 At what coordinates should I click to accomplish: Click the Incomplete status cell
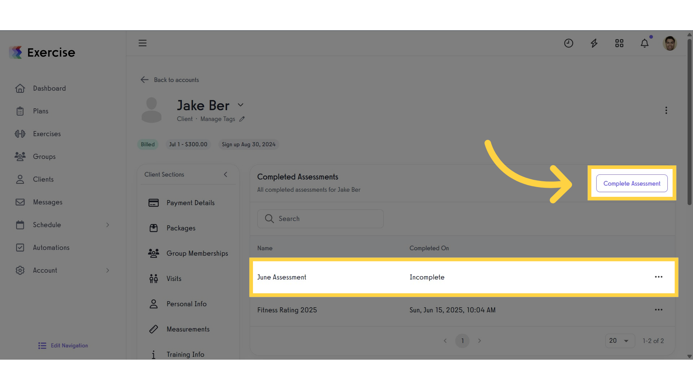427,277
